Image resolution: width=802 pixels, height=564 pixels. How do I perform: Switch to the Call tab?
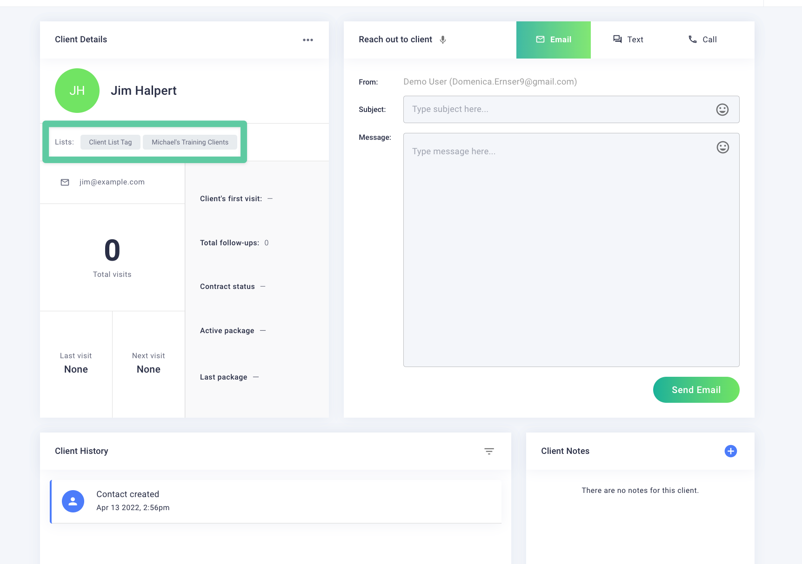(702, 40)
